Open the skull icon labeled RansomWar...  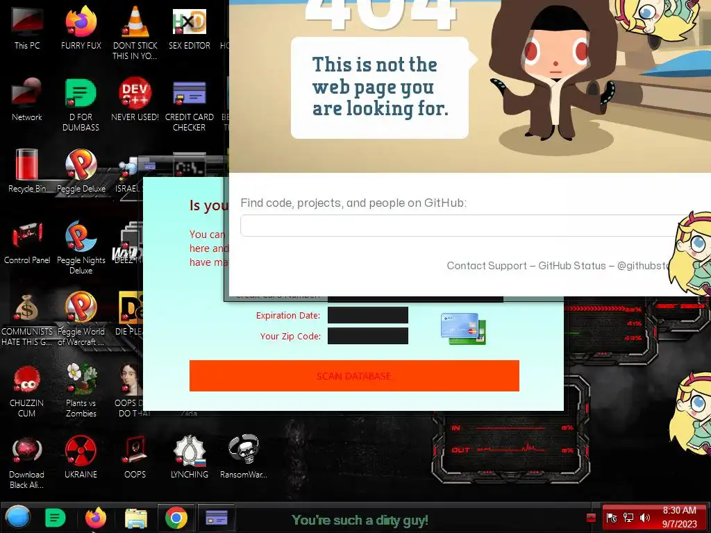[244, 457]
